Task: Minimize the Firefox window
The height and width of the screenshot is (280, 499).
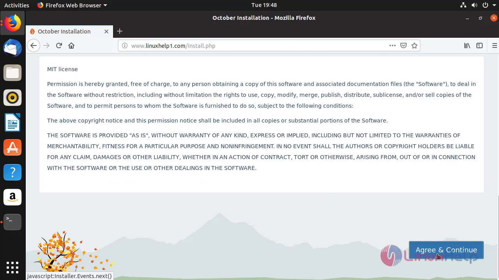Action: (467, 18)
